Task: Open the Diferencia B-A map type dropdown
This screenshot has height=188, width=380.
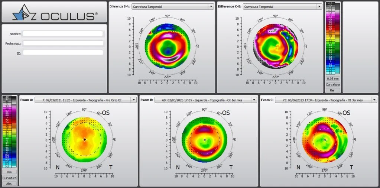Action: (211, 7)
